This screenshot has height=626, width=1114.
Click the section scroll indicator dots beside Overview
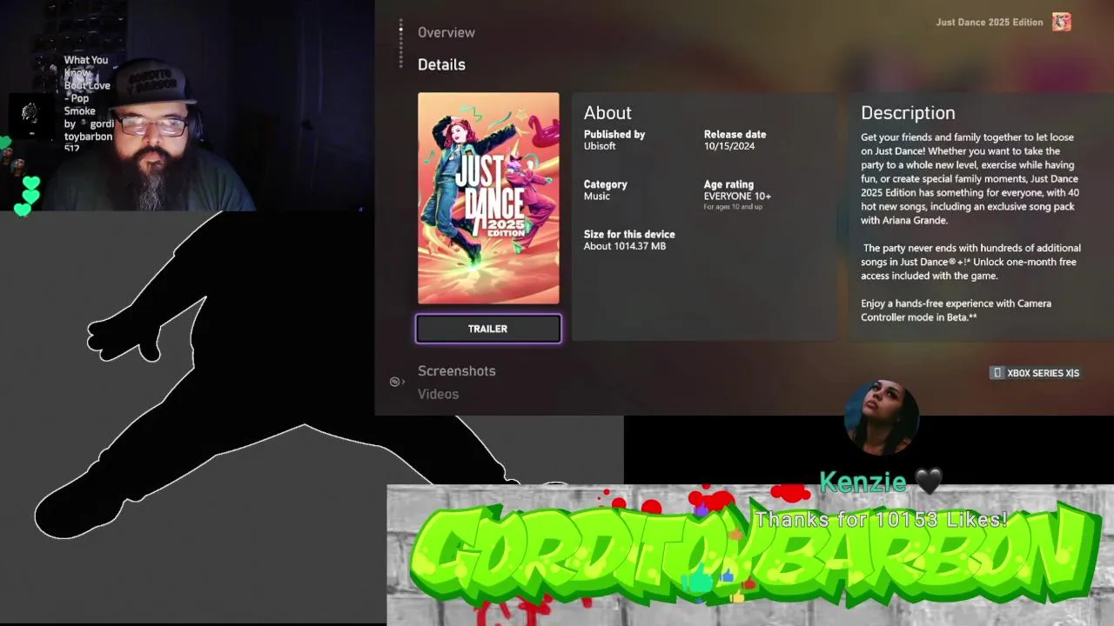[x=400, y=43]
